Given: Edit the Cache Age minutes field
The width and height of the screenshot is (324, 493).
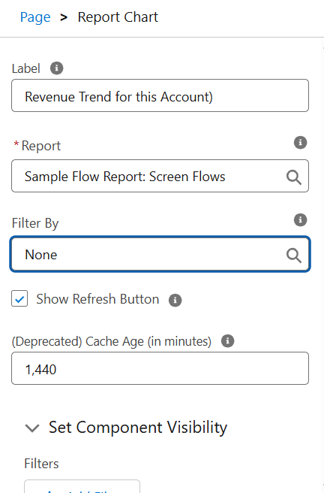Looking at the screenshot, I should (160, 368).
